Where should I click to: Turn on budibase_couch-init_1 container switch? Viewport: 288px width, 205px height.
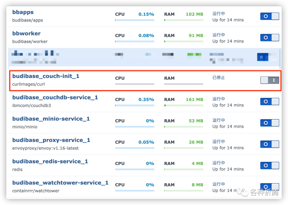coord(270,80)
